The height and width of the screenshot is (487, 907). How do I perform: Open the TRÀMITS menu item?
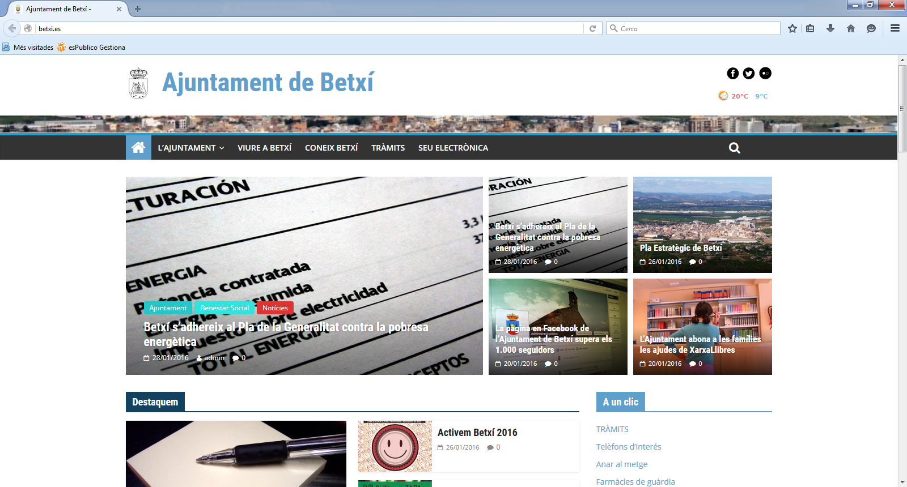coord(388,148)
